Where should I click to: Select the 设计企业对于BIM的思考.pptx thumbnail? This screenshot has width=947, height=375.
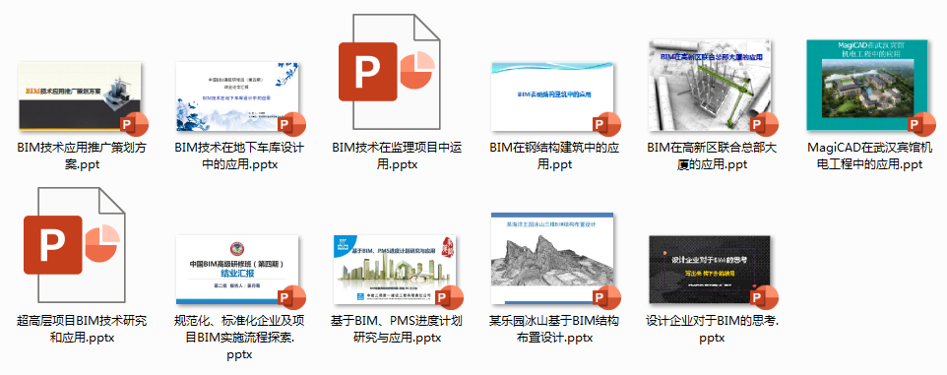710,270
